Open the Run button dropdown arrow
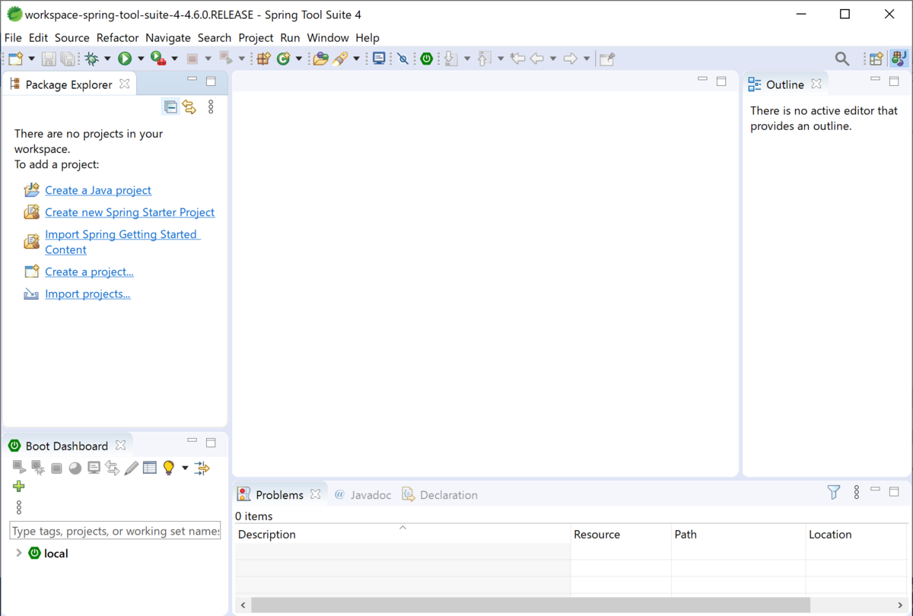The width and height of the screenshot is (913, 616). pos(142,58)
